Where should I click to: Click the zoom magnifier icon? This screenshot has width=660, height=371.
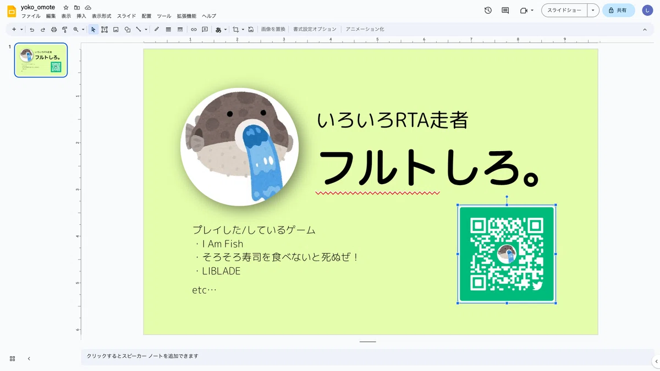(x=76, y=29)
